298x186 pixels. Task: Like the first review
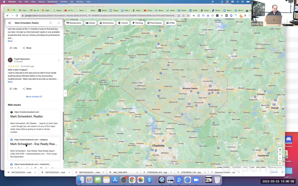13,48
